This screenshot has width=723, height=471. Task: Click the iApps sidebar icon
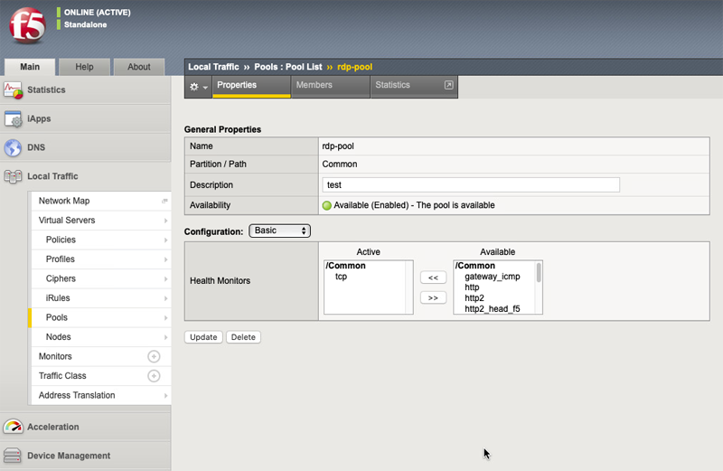coord(13,119)
